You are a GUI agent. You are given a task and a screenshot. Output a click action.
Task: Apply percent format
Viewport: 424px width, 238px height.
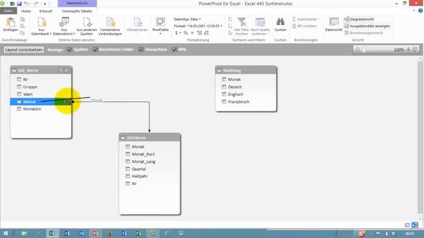point(185,33)
